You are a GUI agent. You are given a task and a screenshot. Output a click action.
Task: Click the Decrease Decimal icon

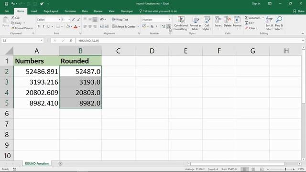169,27
